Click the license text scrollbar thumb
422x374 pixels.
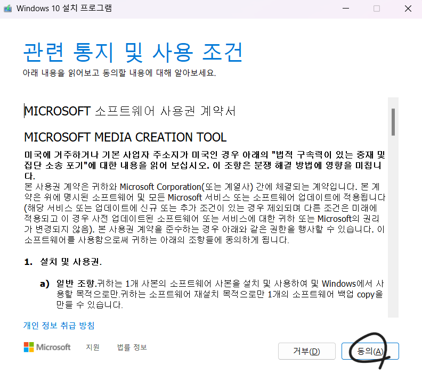pos(393,122)
